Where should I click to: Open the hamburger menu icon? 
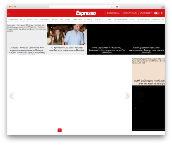click(10, 13)
